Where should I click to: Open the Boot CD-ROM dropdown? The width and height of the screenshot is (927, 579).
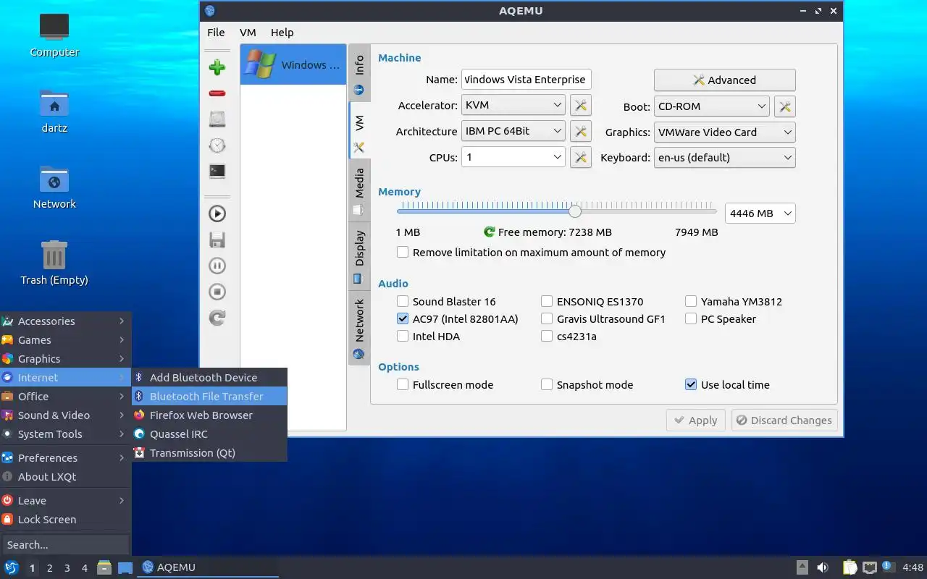coord(711,106)
